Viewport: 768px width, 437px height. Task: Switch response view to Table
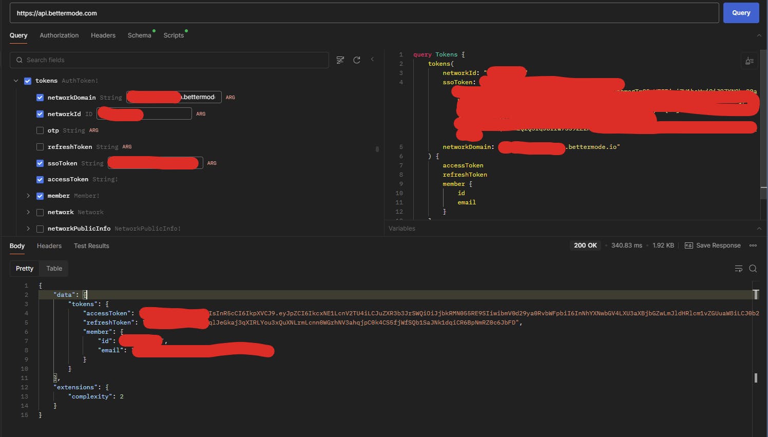pos(54,269)
